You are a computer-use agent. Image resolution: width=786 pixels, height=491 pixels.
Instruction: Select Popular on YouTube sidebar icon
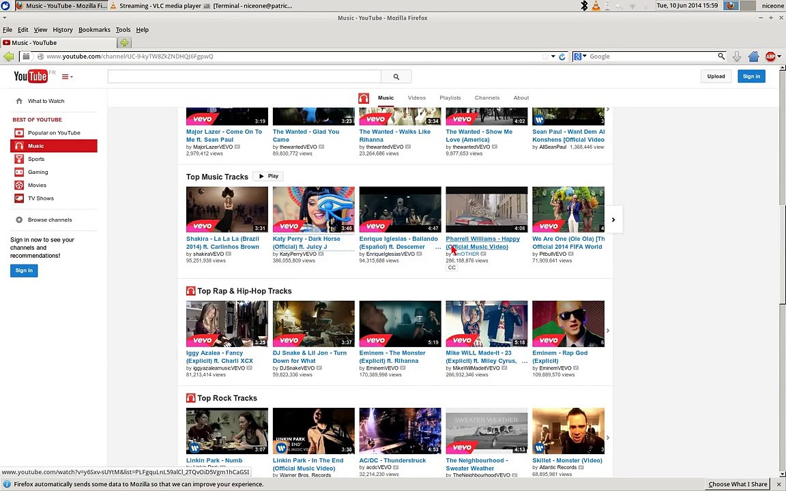pos(19,133)
